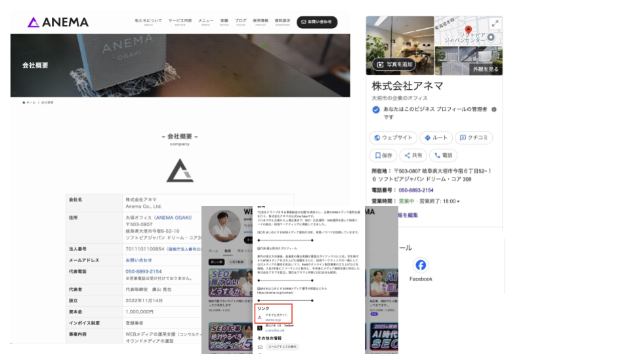Click the ANEMA logo in the header
630x354 pixels.
[58, 22]
